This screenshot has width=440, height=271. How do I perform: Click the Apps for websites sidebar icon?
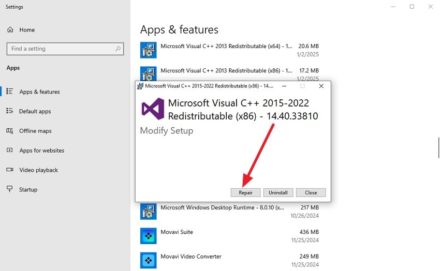coord(10,150)
